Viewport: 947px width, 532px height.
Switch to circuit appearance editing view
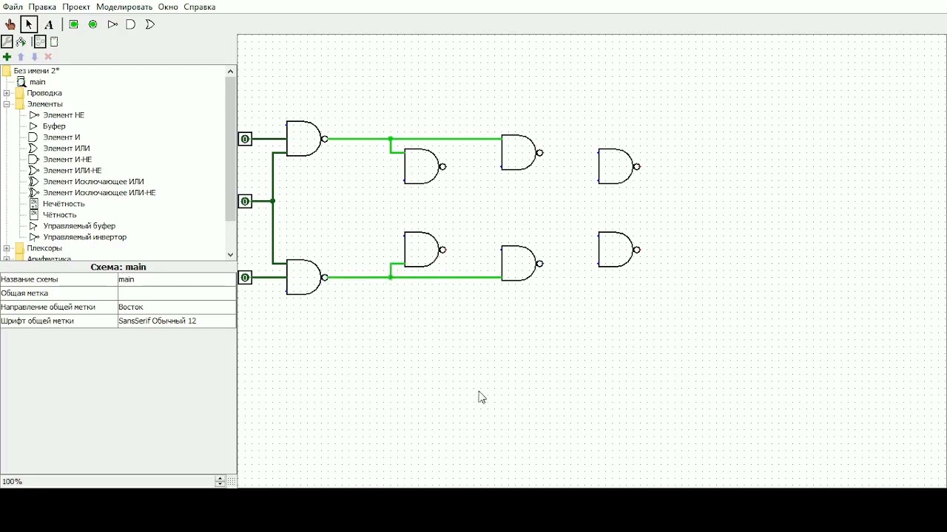click(54, 42)
